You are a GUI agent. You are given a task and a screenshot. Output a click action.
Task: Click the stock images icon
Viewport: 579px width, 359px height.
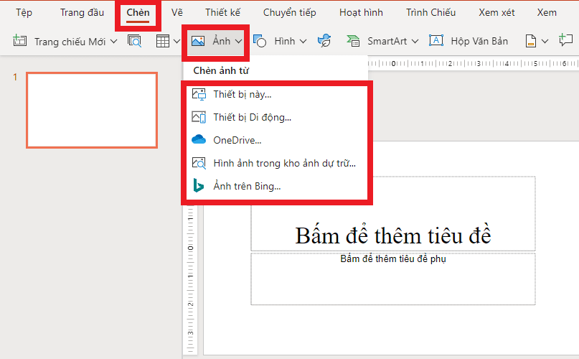(199, 163)
